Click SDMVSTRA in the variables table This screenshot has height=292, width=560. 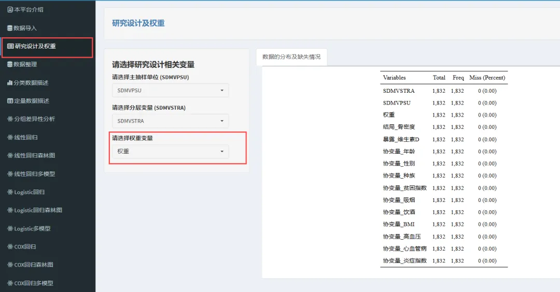(399, 91)
